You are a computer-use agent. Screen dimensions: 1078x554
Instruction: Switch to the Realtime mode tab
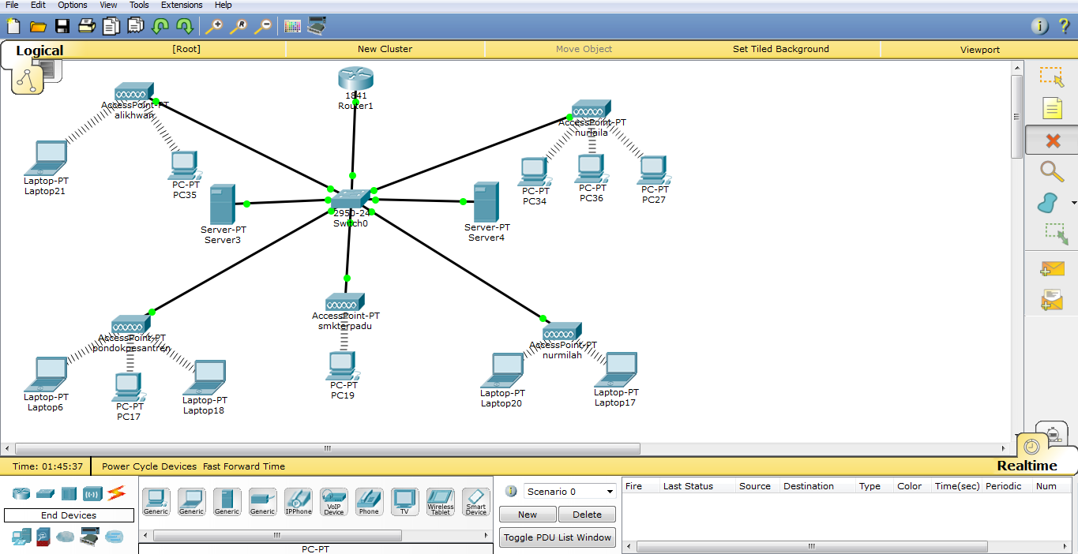(x=1027, y=466)
